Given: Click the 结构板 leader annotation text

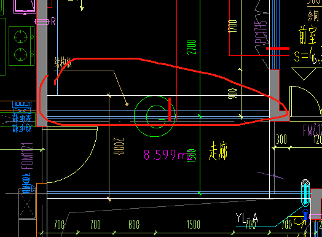Looking at the screenshot, I should 63,63.
